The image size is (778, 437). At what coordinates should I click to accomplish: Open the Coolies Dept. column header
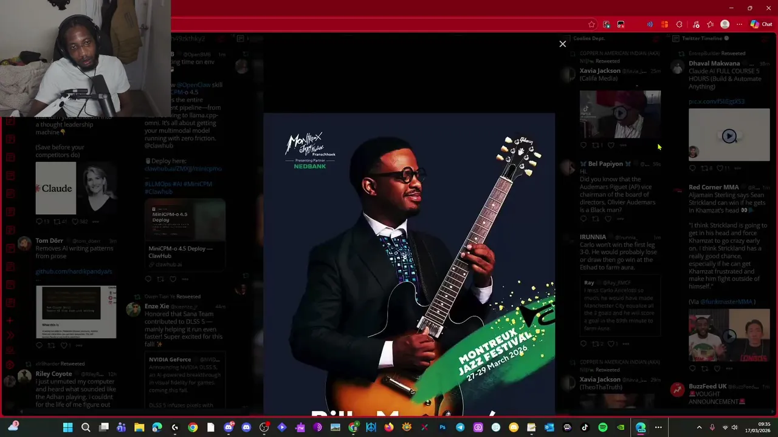click(x=588, y=38)
